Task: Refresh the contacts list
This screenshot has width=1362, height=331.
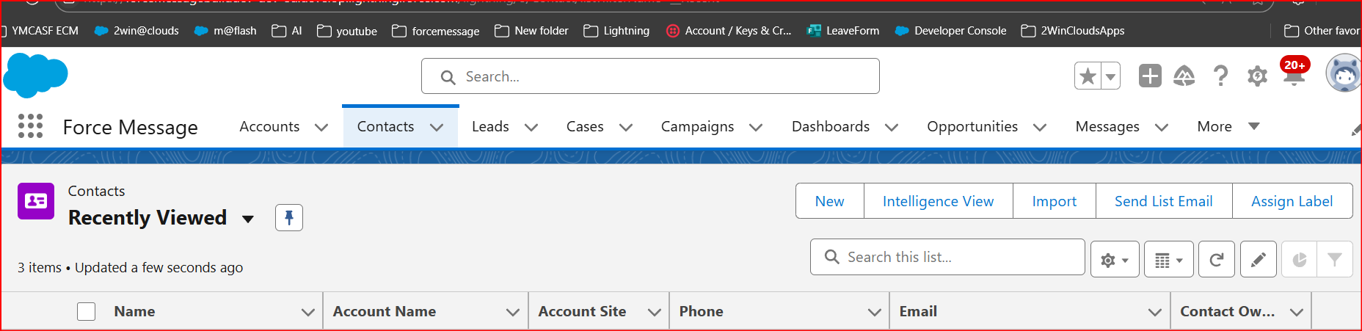Action: point(1216,259)
